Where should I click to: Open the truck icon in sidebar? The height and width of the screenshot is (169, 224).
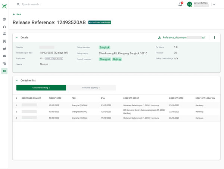coord(4,56)
